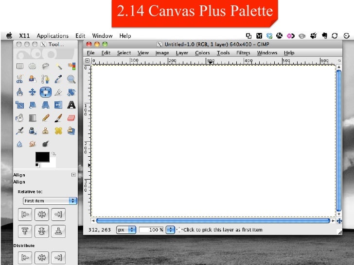Select the Zoom magnifier tool
The image size is (354, 265).
click(71, 79)
